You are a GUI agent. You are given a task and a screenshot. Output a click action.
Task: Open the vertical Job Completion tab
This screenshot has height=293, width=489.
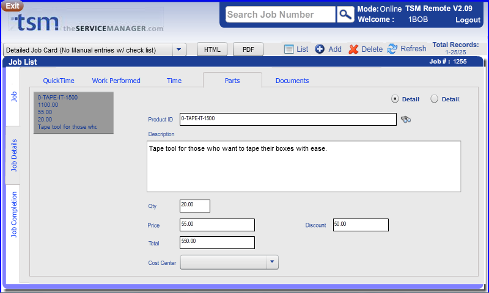point(13,214)
